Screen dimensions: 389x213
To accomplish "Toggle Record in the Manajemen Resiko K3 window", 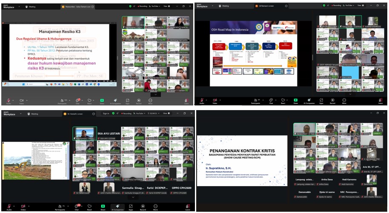I will coord(139,100).
